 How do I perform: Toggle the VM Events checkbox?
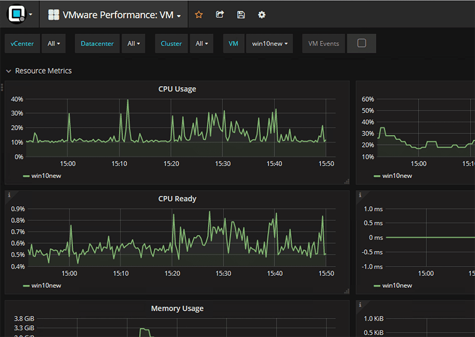(x=362, y=44)
